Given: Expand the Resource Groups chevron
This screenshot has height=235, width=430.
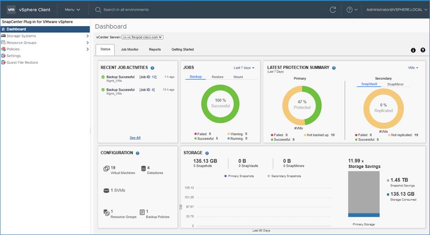Looking at the screenshot, I should pyautogui.click(x=88, y=43).
